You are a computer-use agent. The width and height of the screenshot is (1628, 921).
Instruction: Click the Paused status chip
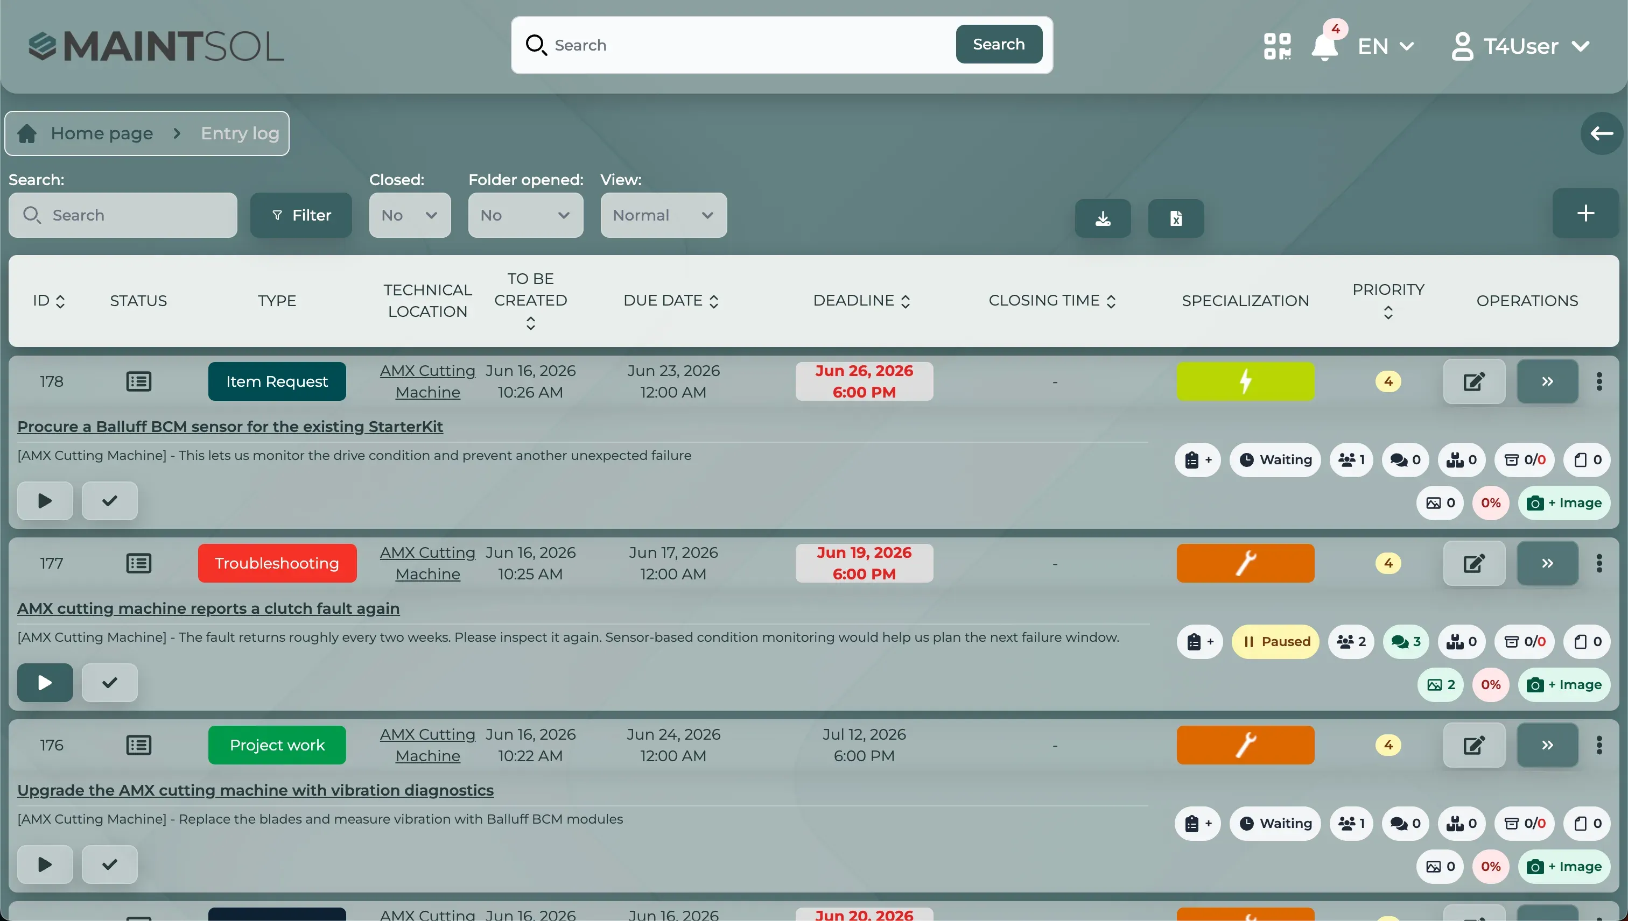click(1275, 642)
